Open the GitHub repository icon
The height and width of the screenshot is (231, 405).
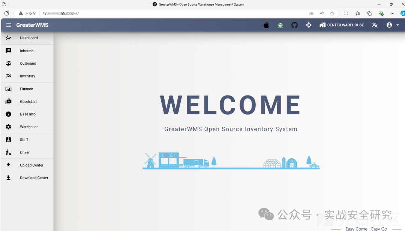click(x=294, y=25)
